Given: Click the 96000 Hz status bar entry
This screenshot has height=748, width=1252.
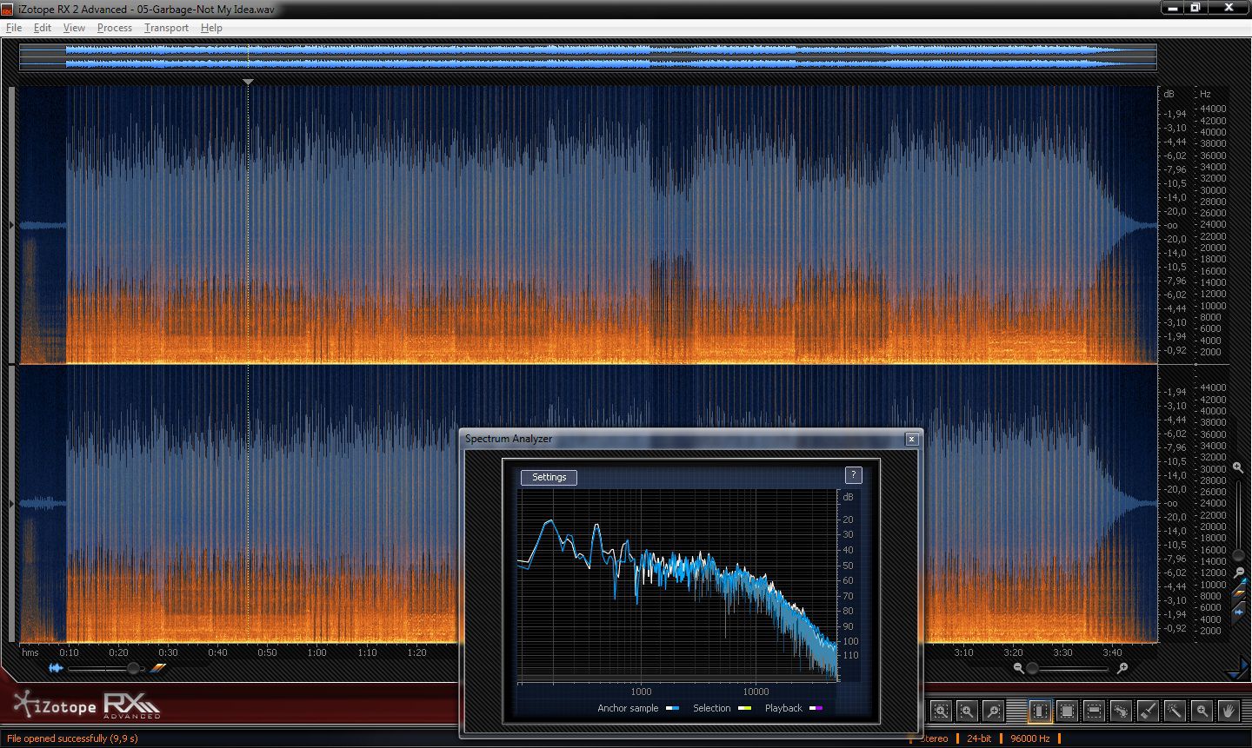Looking at the screenshot, I should [1030, 738].
